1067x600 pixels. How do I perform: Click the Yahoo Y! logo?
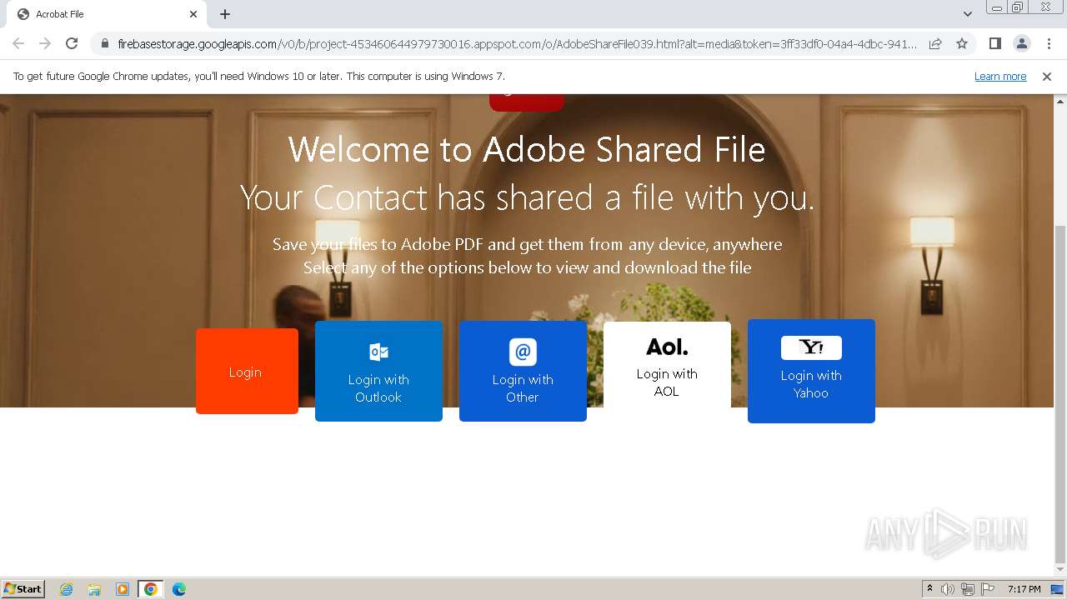coord(811,347)
